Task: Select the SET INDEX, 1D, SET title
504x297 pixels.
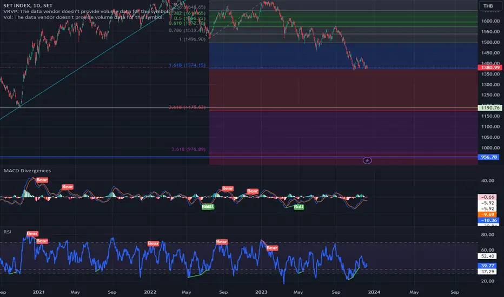Action: (28, 5)
